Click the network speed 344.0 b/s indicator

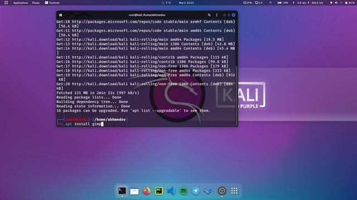point(316,3)
